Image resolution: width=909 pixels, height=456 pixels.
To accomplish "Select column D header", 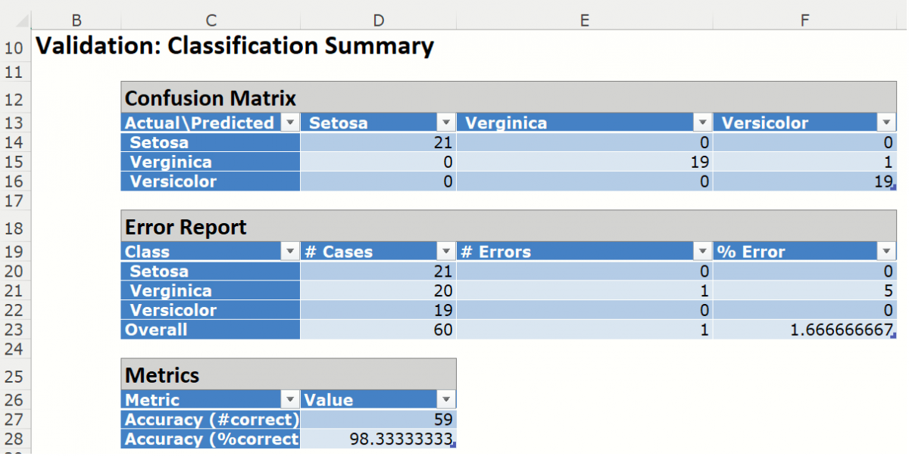I will pos(378,20).
